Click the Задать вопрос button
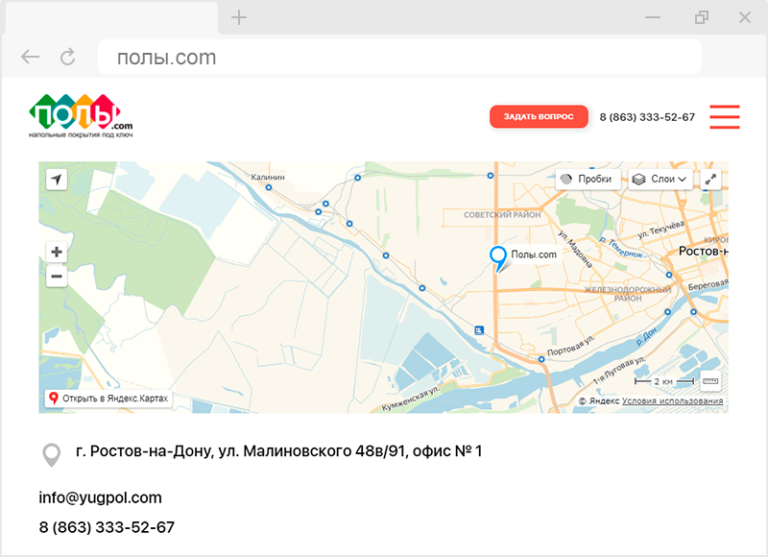The height and width of the screenshot is (557, 768). click(x=539, y=116)
